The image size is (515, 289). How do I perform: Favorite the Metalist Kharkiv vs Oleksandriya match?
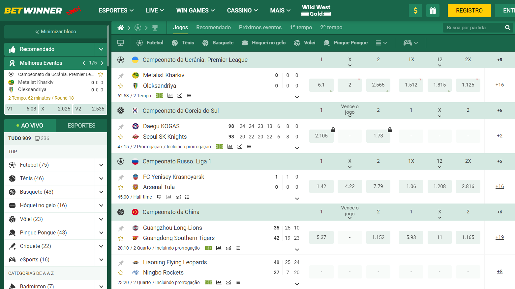point(121,86)
